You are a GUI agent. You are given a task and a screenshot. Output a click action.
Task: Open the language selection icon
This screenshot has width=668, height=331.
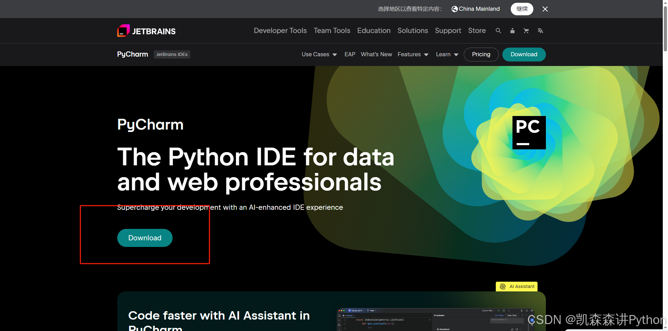click(540, 31)
